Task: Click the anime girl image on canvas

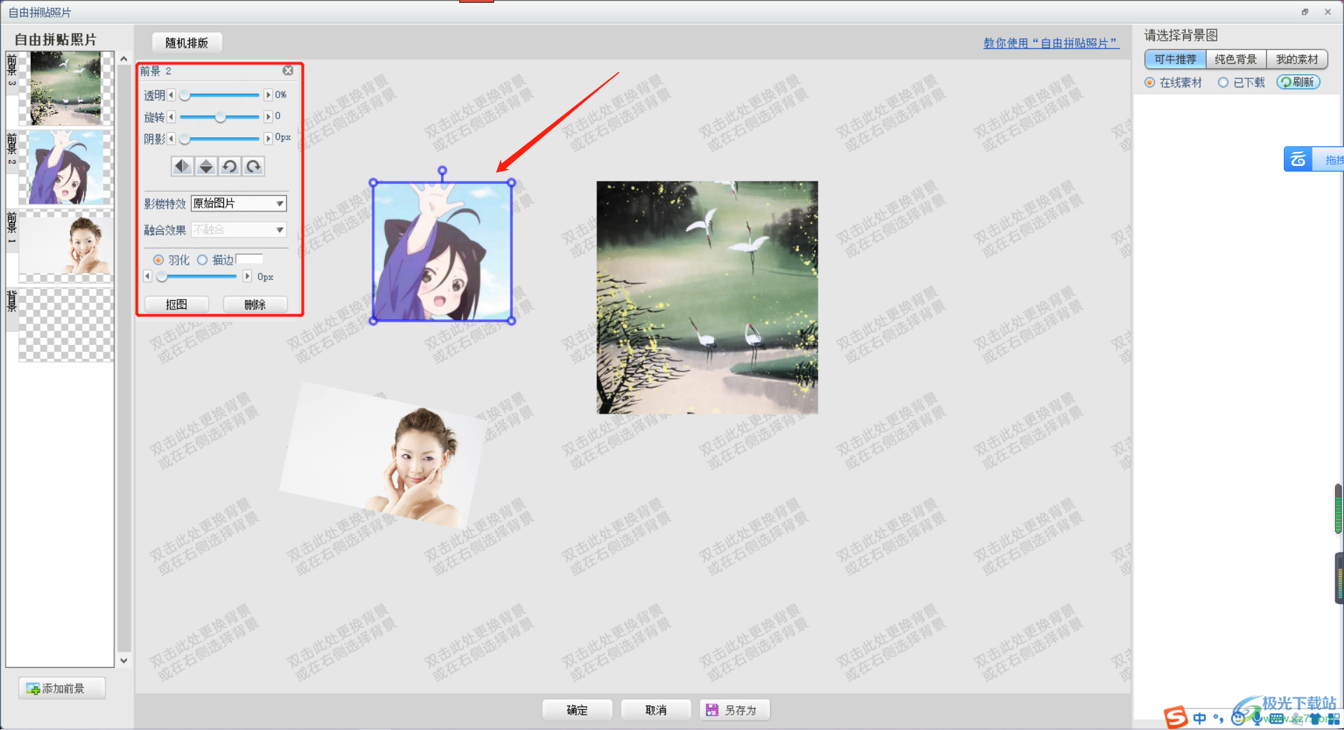Action: 442,252
